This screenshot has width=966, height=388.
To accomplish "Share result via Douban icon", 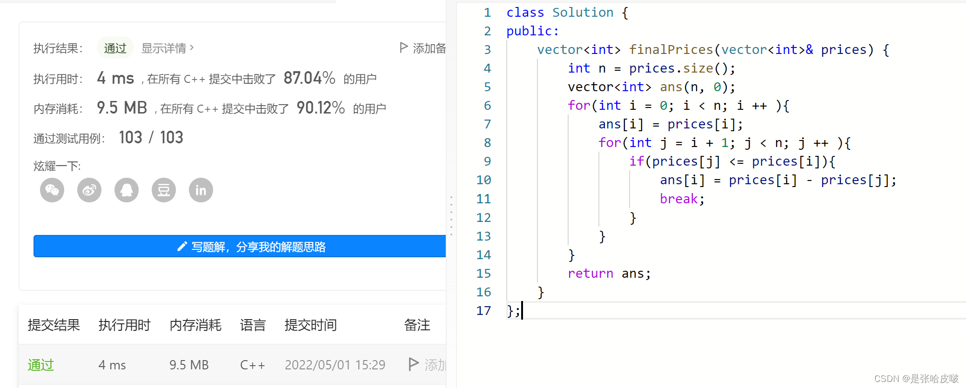I will pyautogui.click(x=164, y=190).
